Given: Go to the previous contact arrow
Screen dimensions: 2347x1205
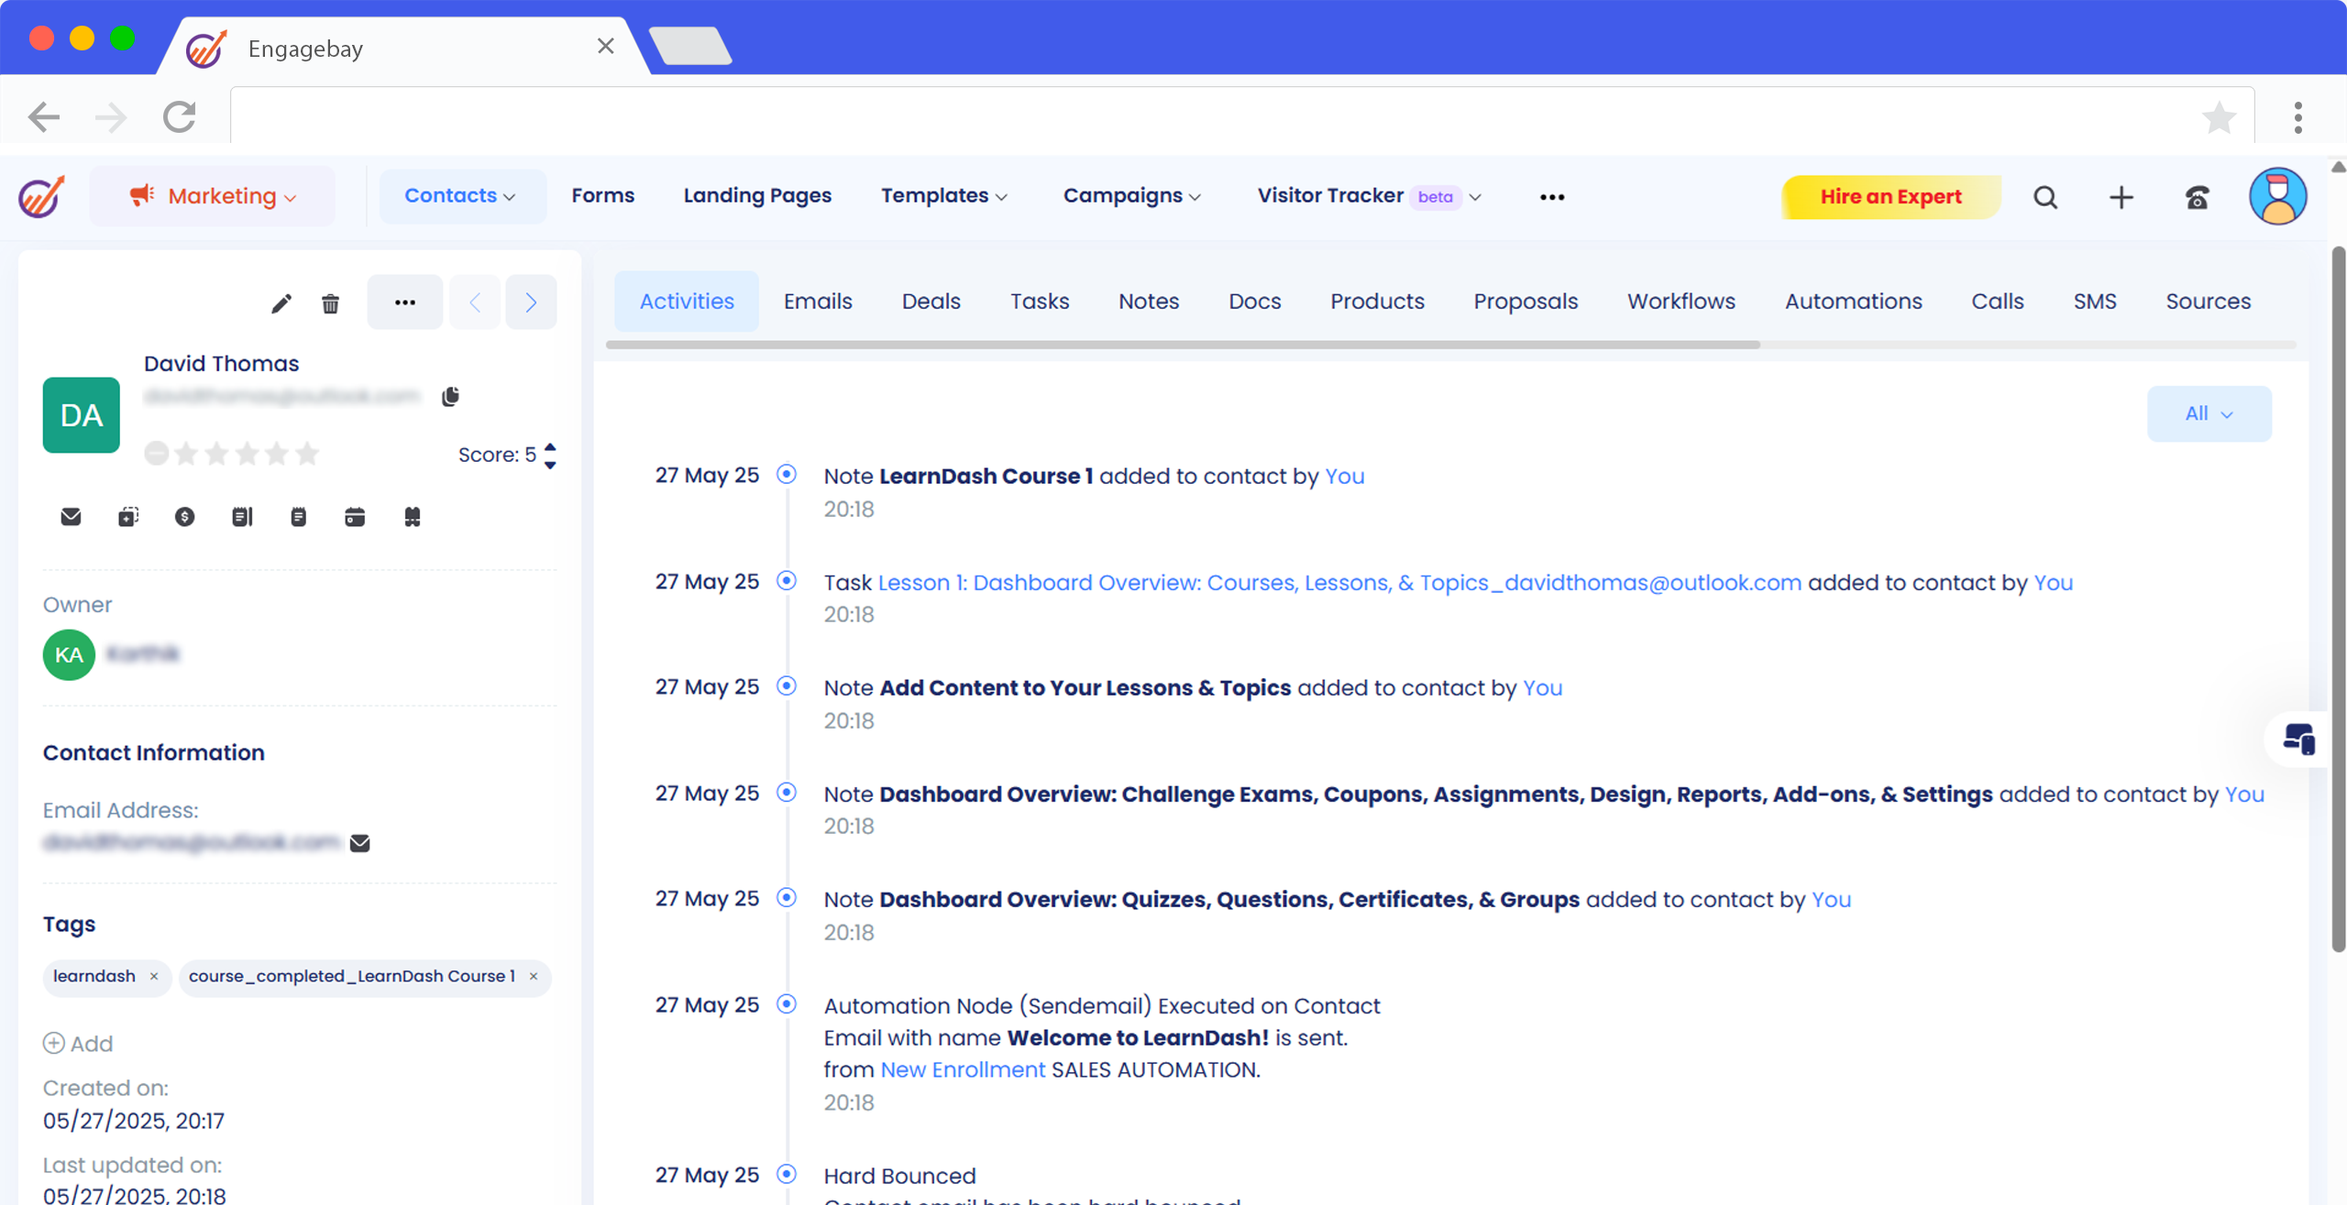Looking at the screenshot, I should pyautogui.click(x=475, y=302).
